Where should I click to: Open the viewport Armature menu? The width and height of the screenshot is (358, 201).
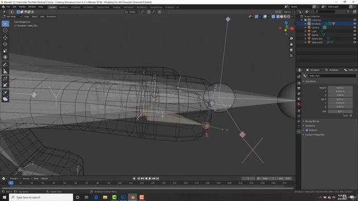(51, 17)
